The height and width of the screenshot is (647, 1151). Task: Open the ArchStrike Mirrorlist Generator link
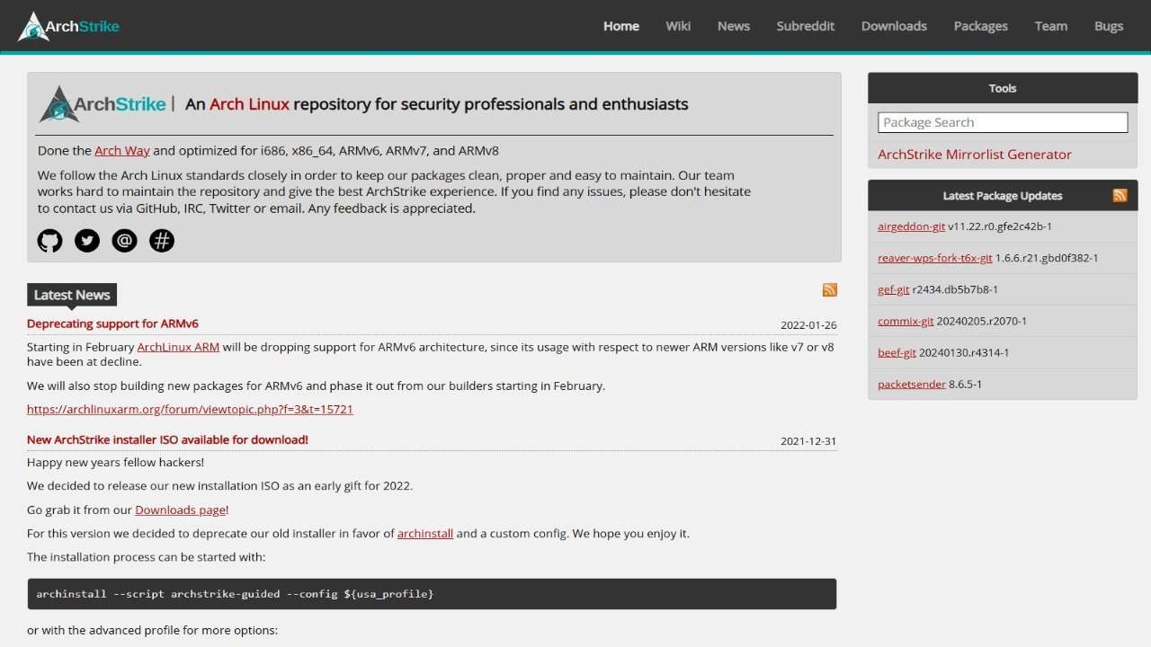pos(975,155)
